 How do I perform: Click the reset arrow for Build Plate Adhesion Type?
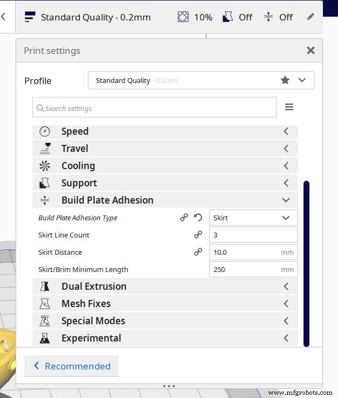198,218
